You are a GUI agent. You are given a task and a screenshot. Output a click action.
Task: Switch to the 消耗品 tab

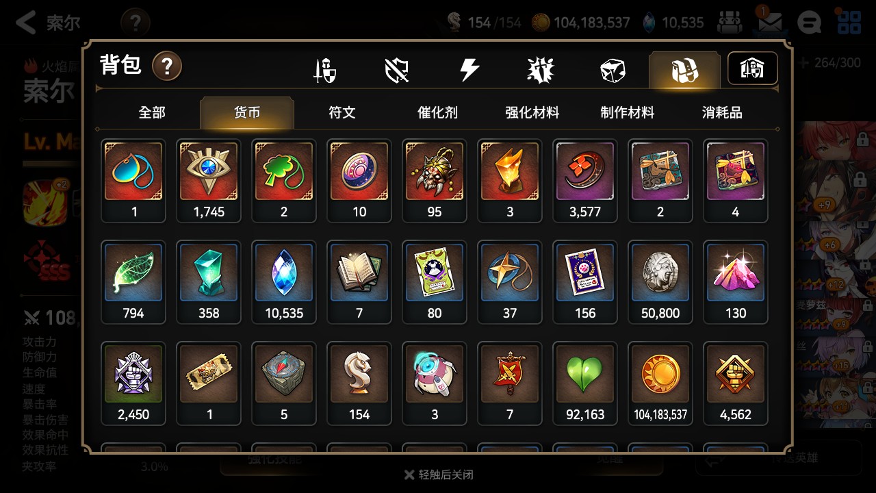722,113
